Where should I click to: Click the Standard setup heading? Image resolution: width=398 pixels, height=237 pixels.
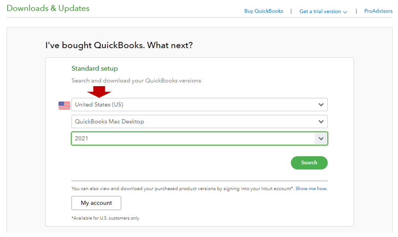[95, 69]
